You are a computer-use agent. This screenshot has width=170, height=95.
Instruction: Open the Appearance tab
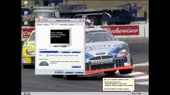pos(64,24)
